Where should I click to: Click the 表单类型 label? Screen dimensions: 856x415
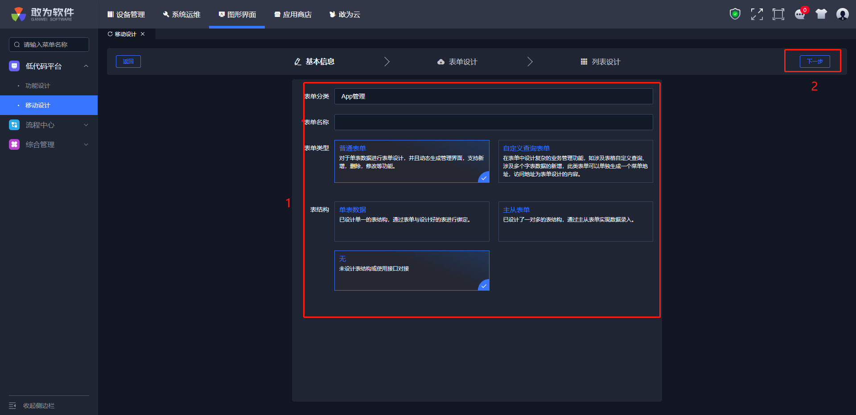(x=317, y=148)
